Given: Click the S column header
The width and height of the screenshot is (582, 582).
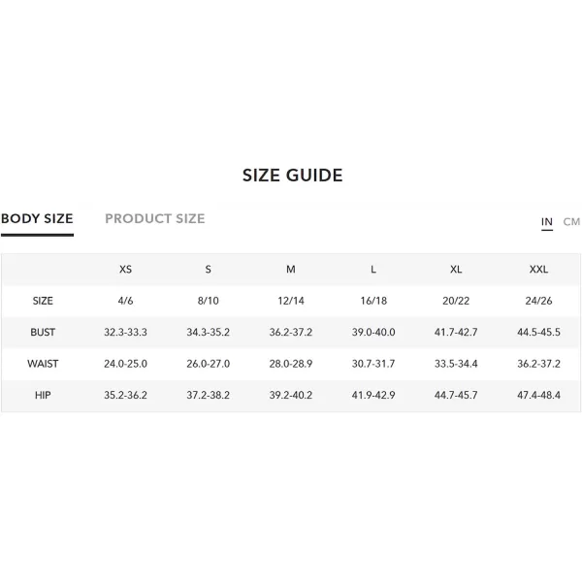Looking at the screenshot, I should coord(209,269).
